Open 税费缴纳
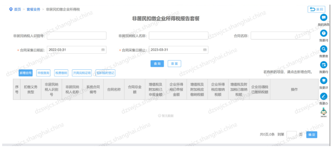This screenshot has width=334, height=150. pyautogui.click(x=61, y=73)
